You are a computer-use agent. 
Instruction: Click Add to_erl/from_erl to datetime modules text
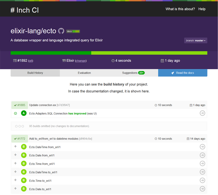click(54, 139)
